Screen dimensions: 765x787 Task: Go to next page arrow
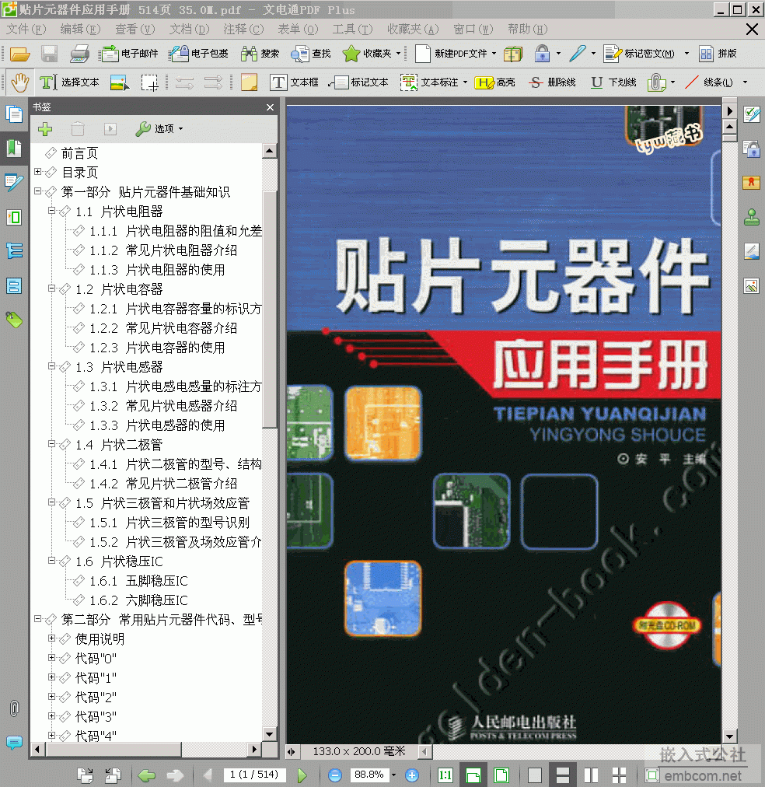pyautogui.click(x=302, y=775)
